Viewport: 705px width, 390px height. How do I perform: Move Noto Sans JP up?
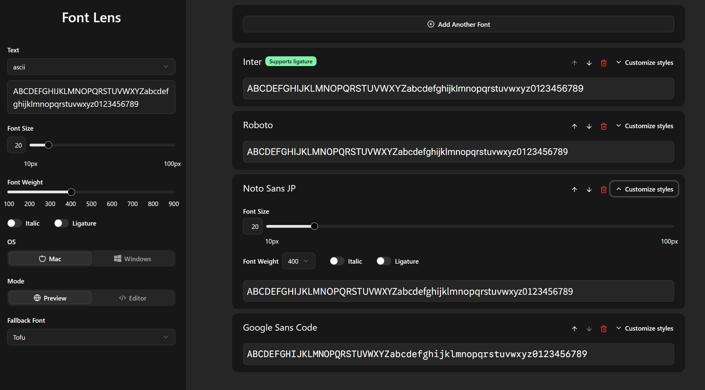(574, 190)
